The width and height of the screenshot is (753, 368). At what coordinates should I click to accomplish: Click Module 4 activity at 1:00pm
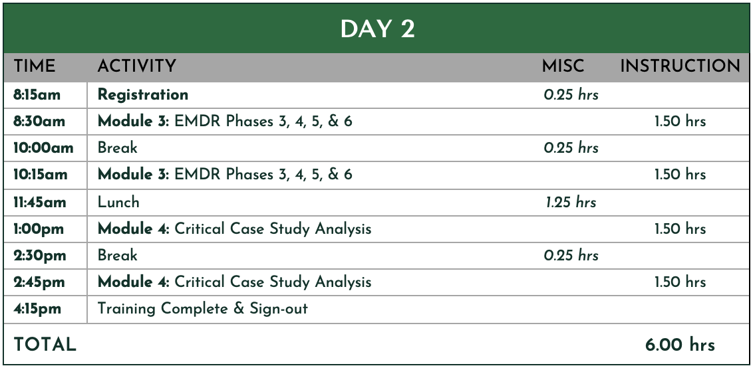[x=234, y=229]
